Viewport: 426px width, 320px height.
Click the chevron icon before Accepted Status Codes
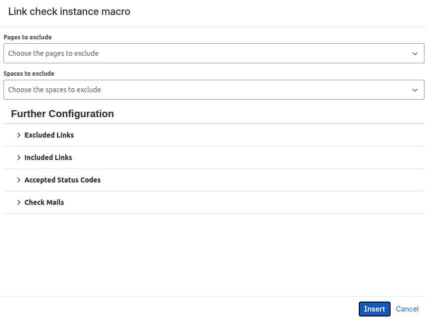click(19, 180)
